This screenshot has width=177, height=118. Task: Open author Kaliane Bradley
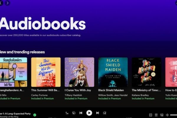(x=140, y=95)
